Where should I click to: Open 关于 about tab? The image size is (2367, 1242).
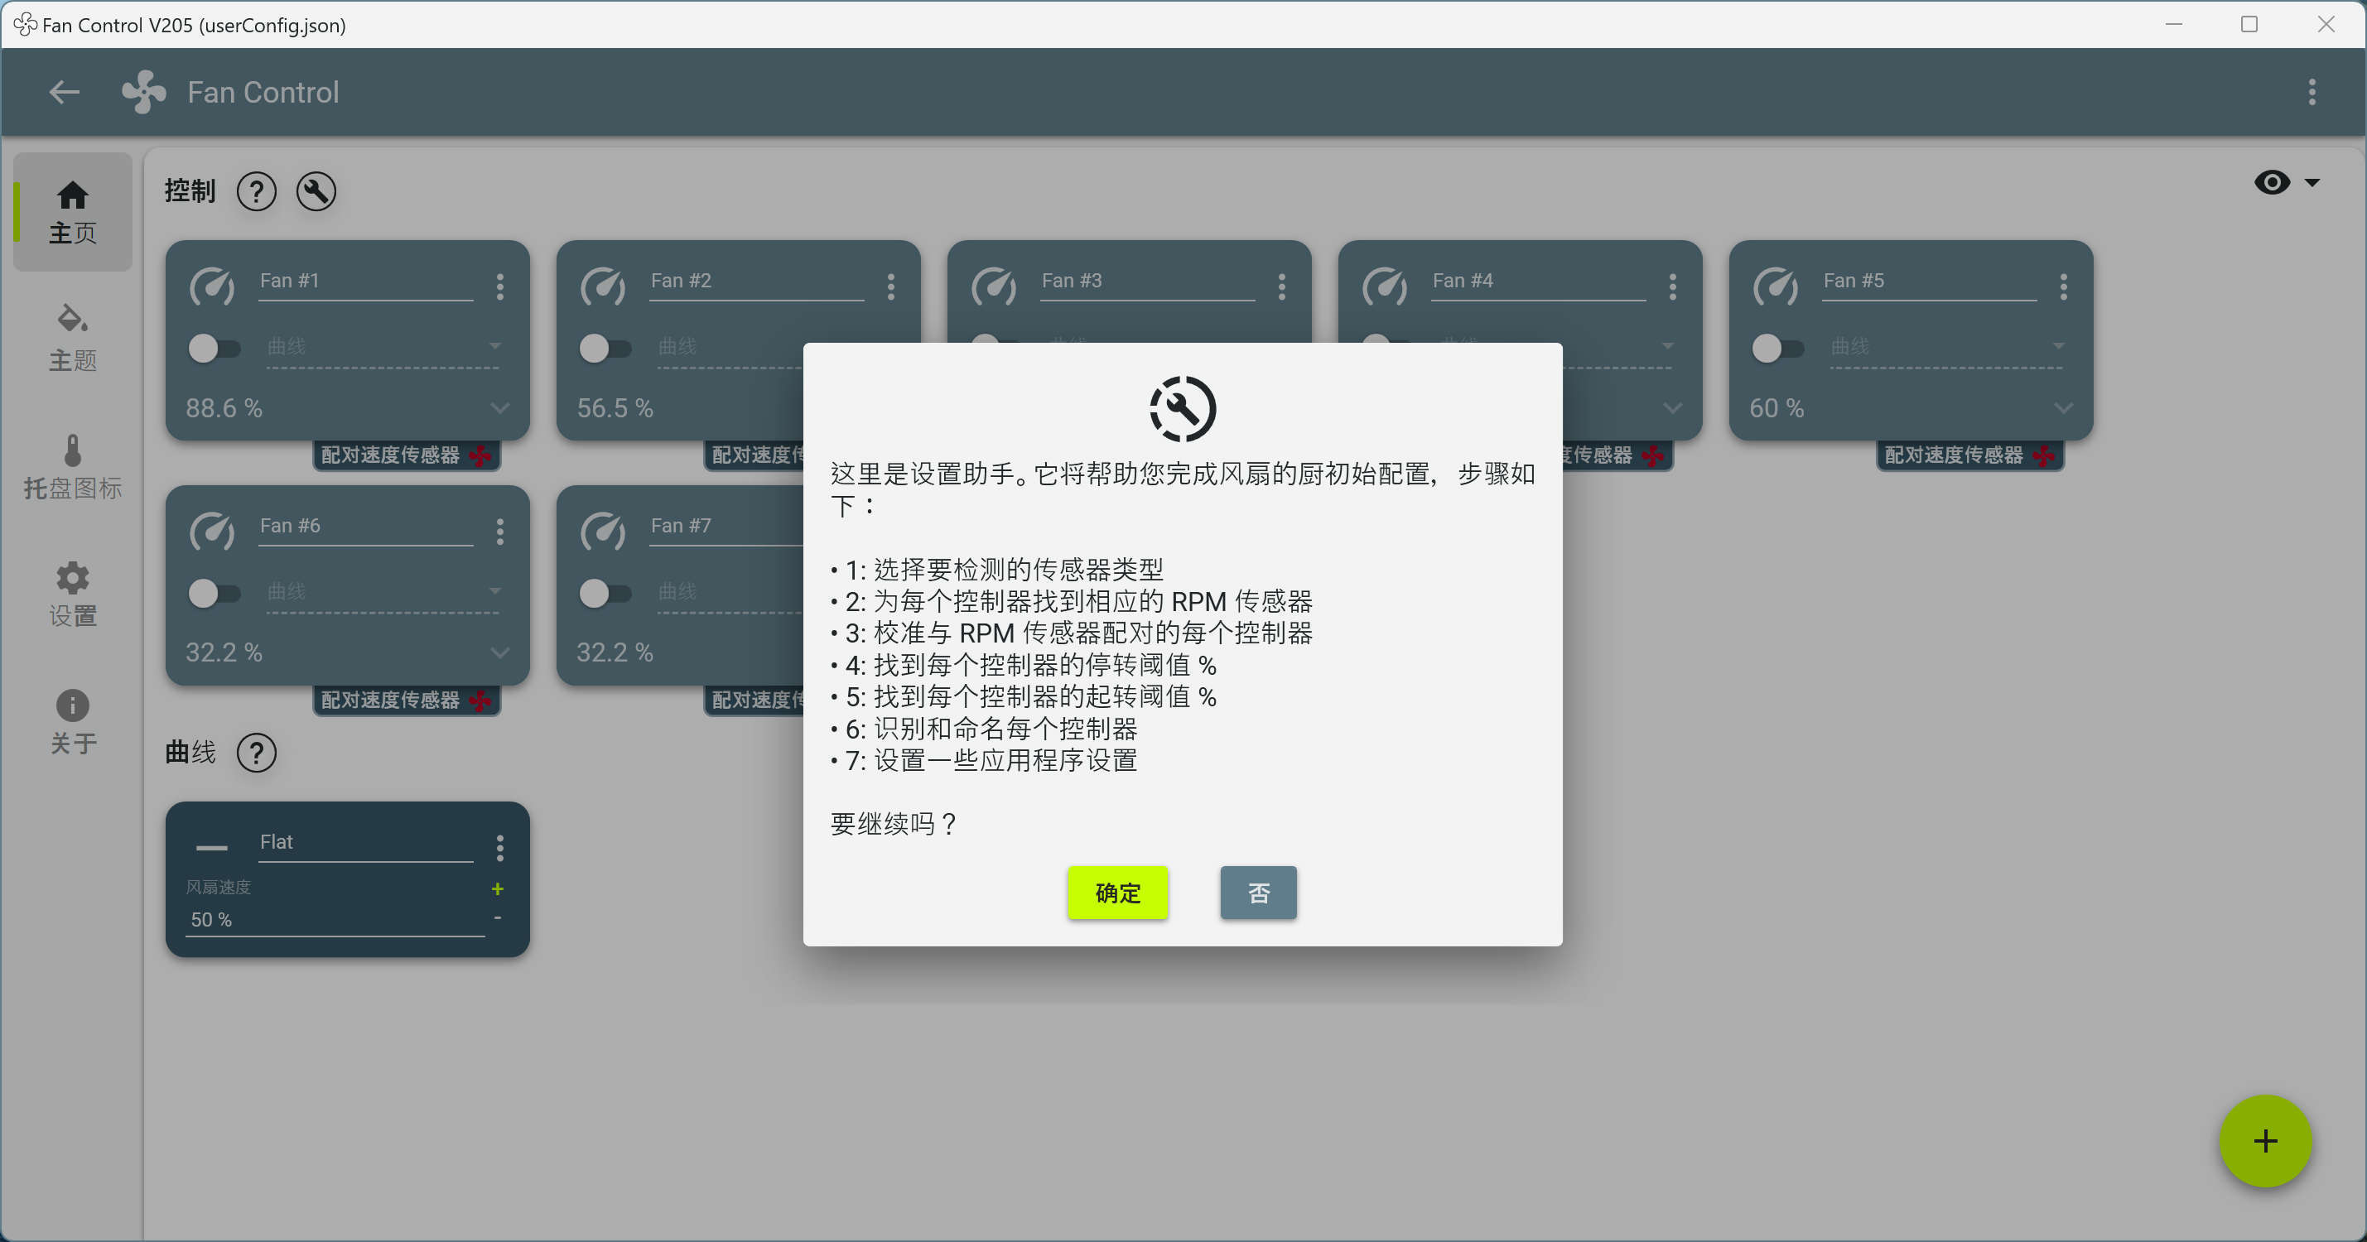coord(73,722)
